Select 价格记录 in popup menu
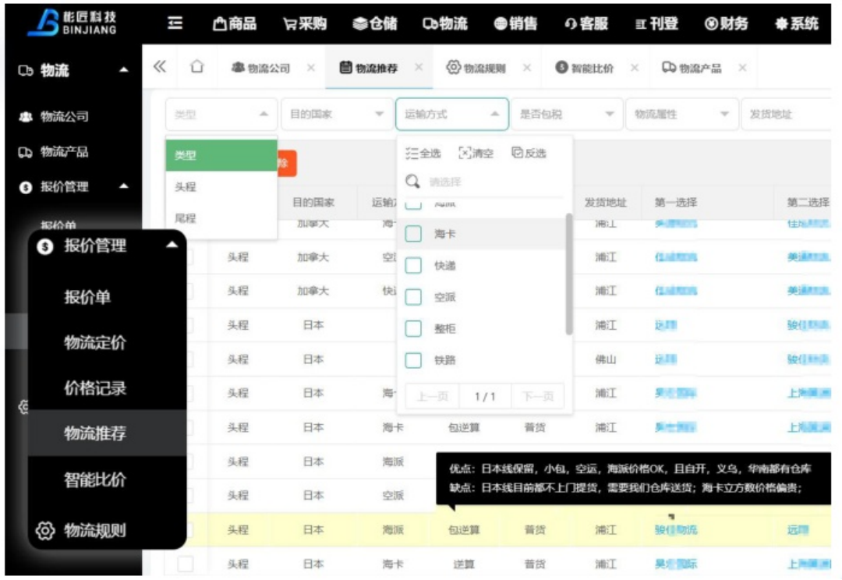 (x=95, y=387)
